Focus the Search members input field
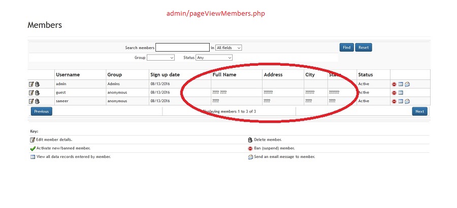The width and height of the screenshot is (457, 208). [182, 48]
